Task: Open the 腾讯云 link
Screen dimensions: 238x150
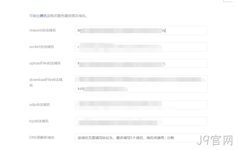Action: (x=45, y=16)
